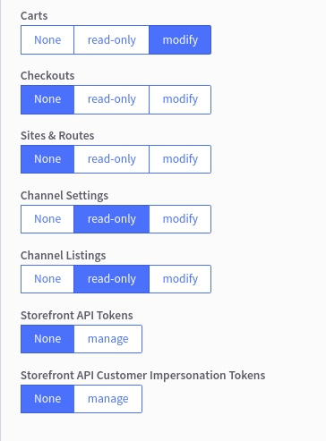Select None for Customer Impersonation Tokens
Image resolution: width=326 pixels, height=441 pixels.
click(47, 399)
